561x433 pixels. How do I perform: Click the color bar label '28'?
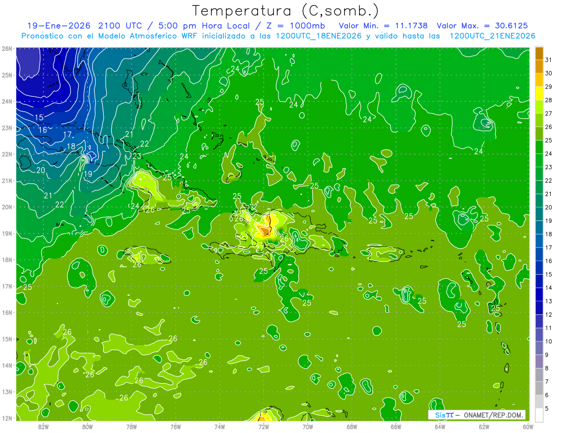click(x=548, y=100)
